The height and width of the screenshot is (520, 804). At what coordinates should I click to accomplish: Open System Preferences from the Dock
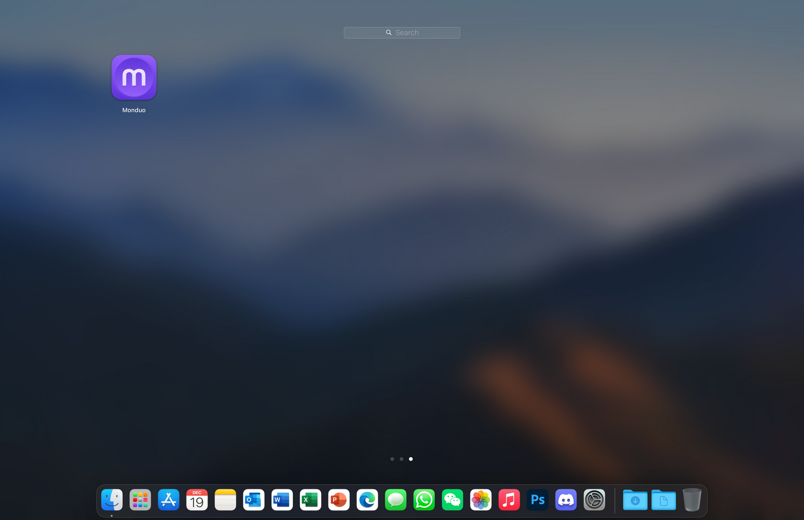595,500
